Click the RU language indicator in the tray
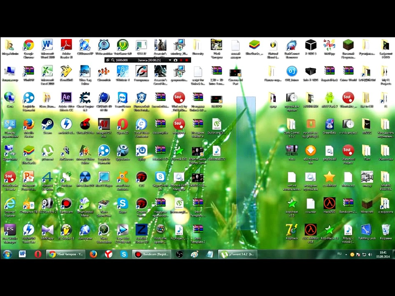This screenshot has width=395, height=296. (339, 254)
